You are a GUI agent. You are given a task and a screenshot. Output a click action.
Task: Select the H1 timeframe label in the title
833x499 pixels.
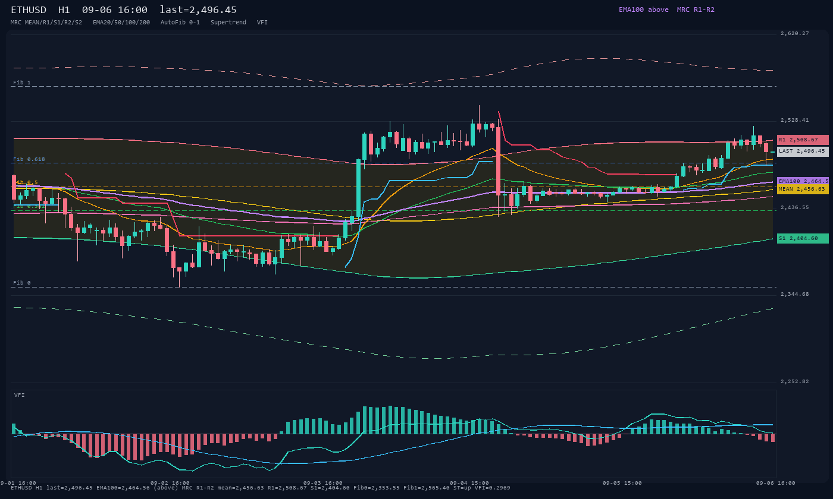click(64, 10)
